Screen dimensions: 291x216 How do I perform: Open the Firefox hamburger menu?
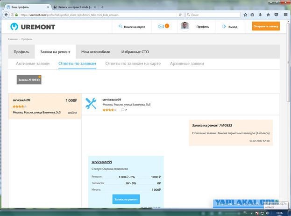(285, 14)
